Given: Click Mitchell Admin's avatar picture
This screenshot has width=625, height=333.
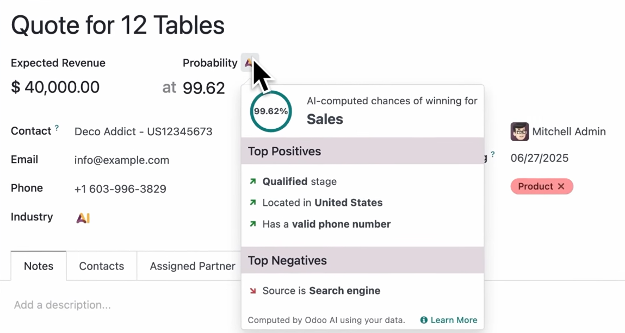Looking at the screenshot, I should tap(519, 131).
